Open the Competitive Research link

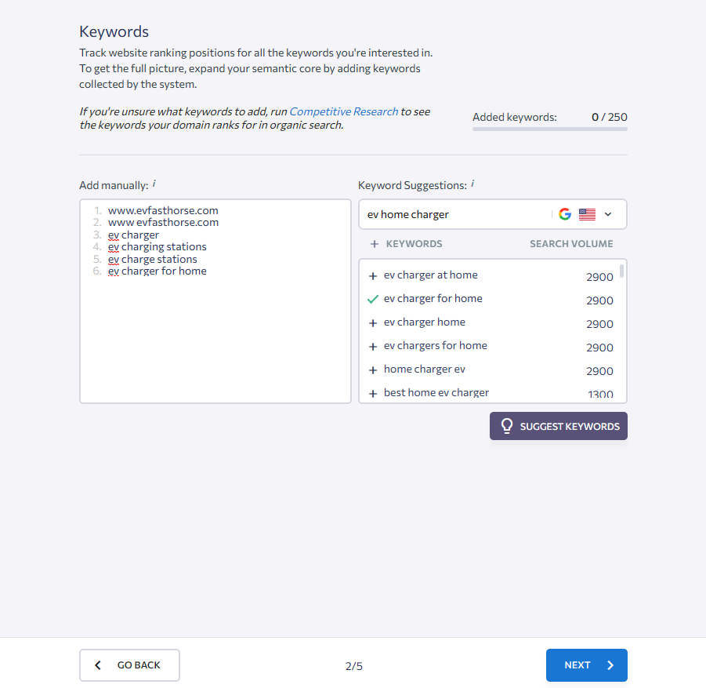pyautogui.click(x=343, y=111)
